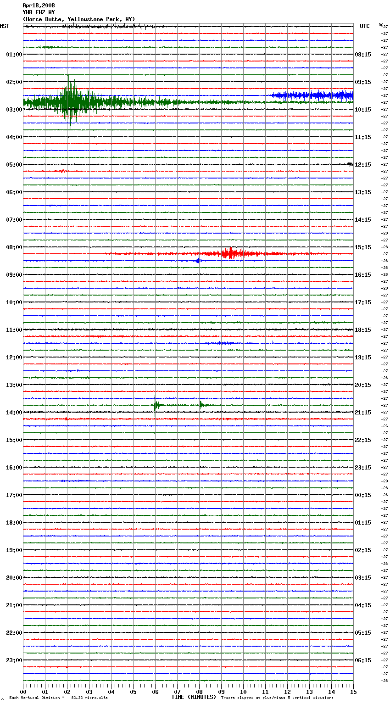Select the 03:00 MST time label
Image resolution: width=390 pixels, height=704 pixels.
coord(14,110)
